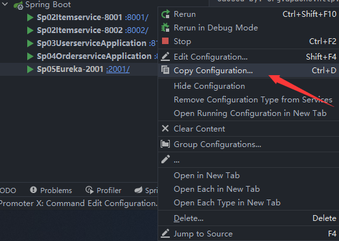Screen dimensions: 339x241
Task: Click the green Rerun icon
Action: tap(165, 14)
